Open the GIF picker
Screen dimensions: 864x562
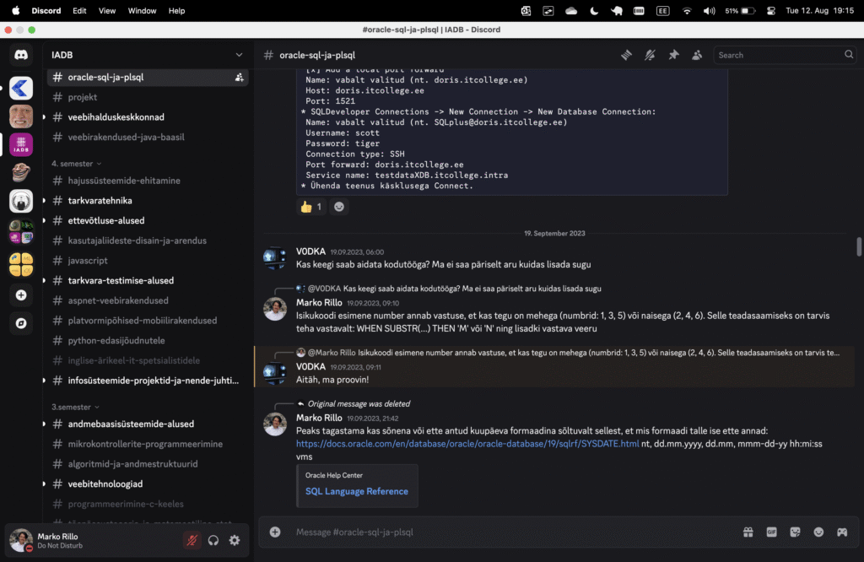pos(771,532)
